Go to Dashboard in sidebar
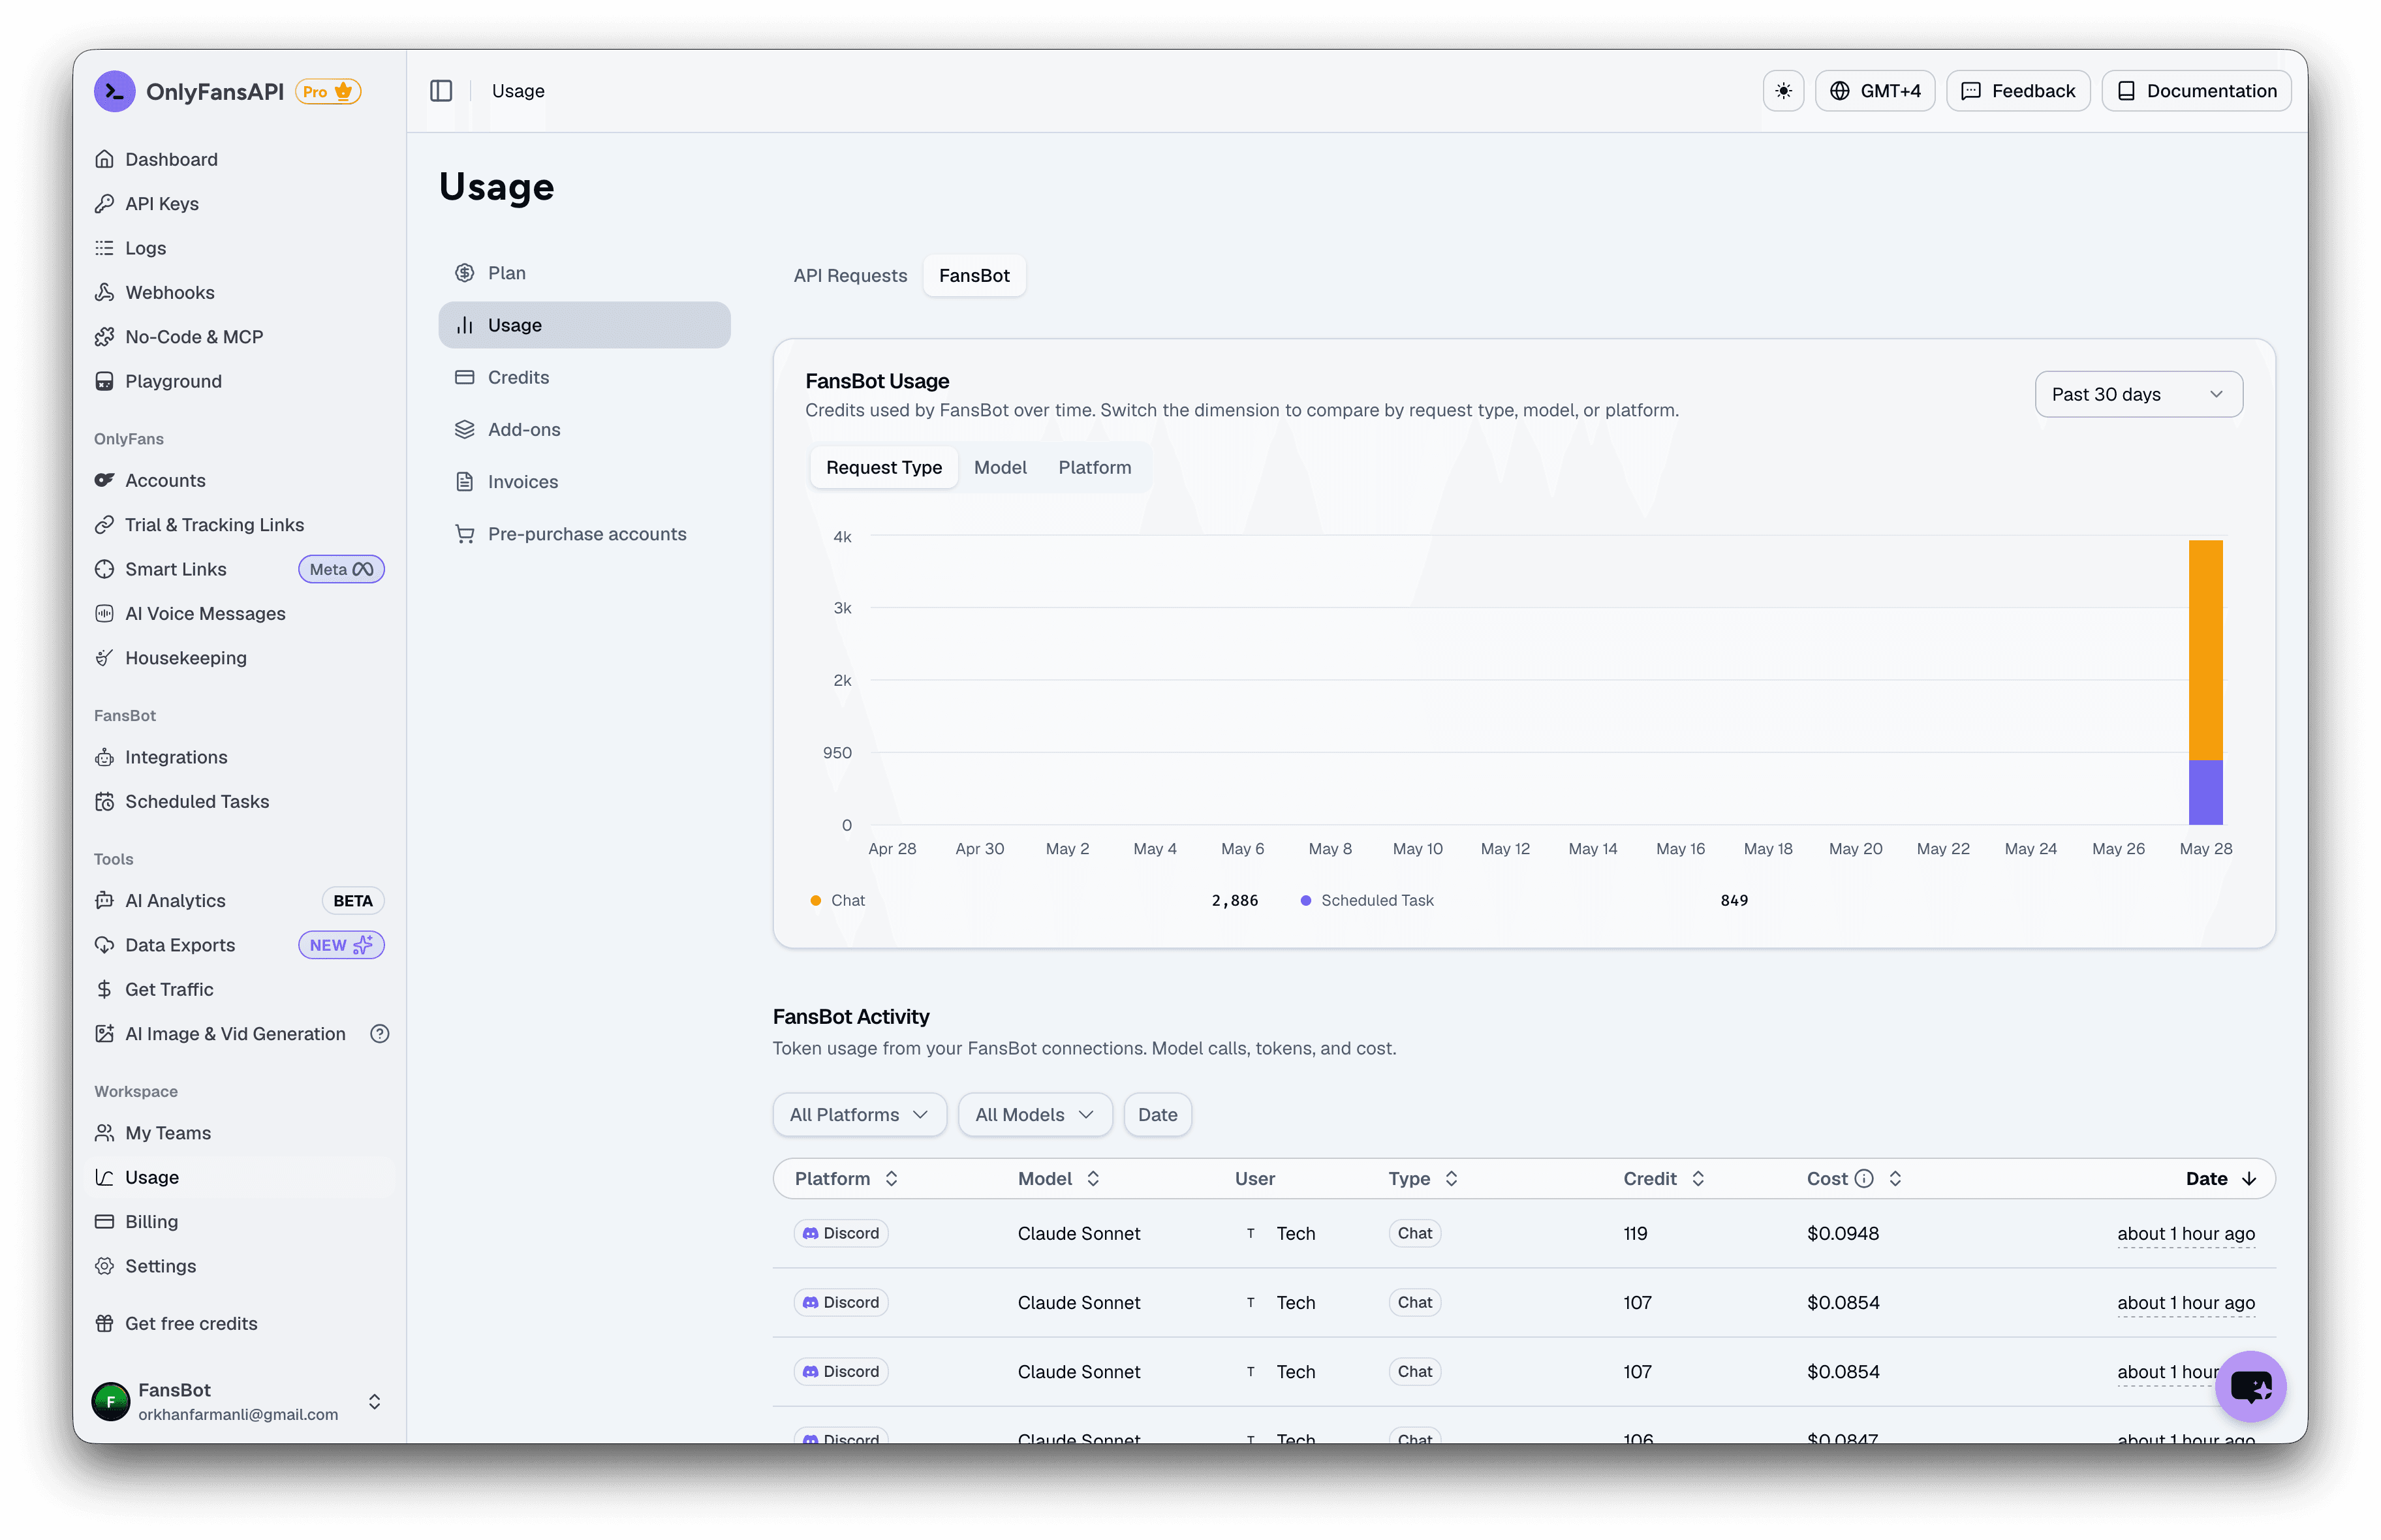 (x=171, y=159)
